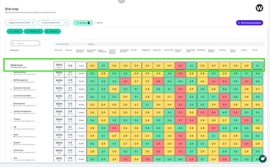
Task: Sort by Engagement column header
Action: tap(146, 50)
